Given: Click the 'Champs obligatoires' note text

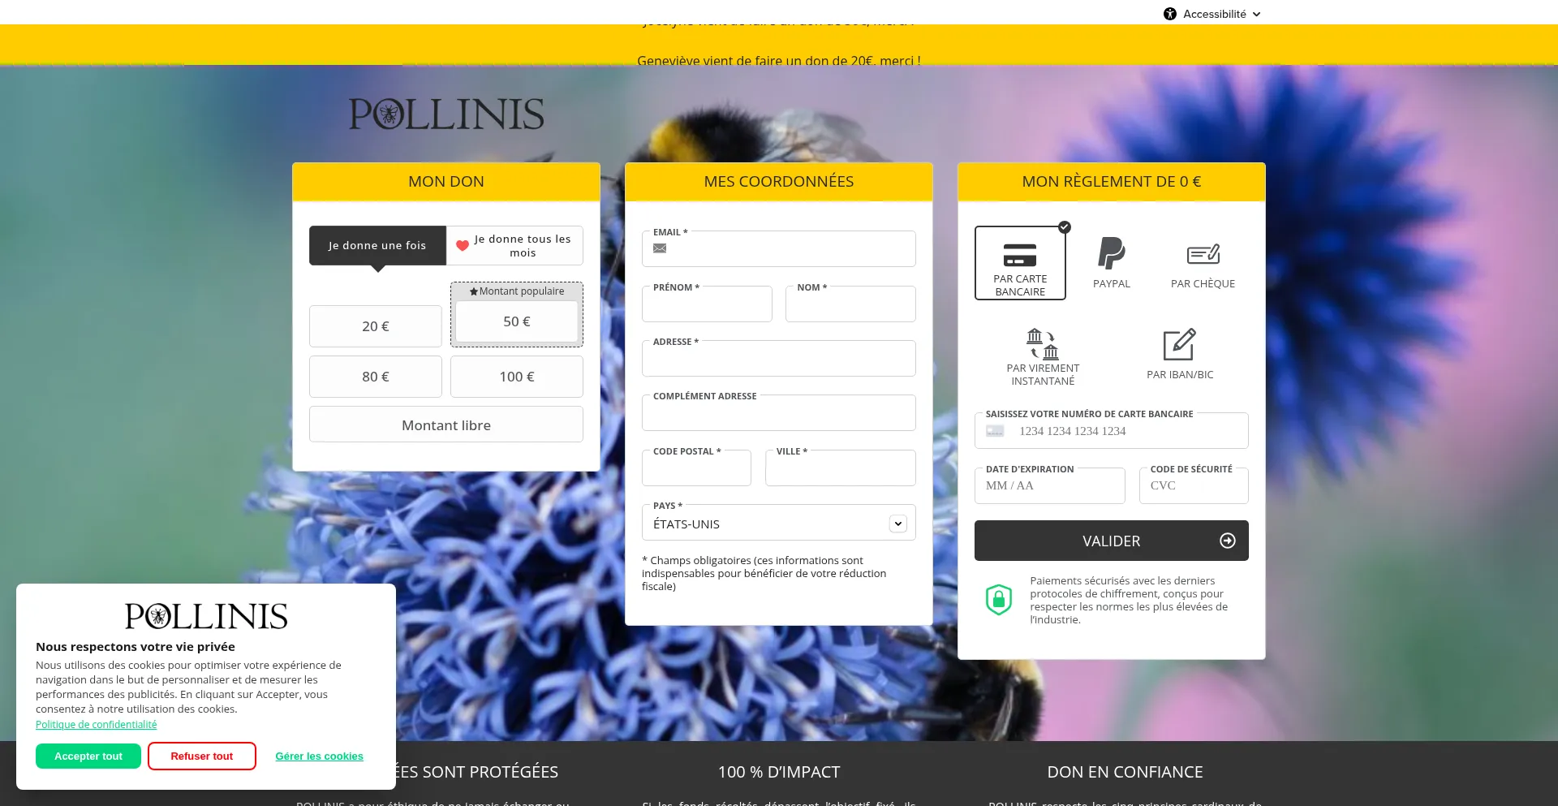Looking at the screenshot, I should tap(764, 573).
